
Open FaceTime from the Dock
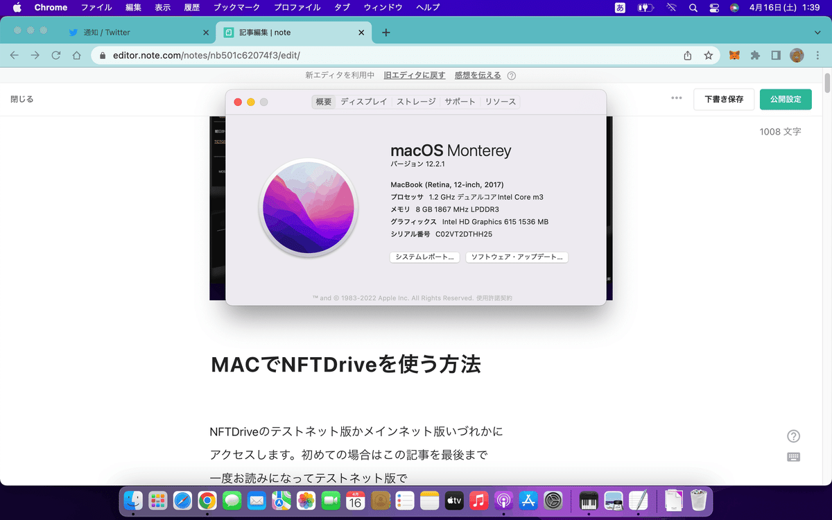pyautogui.click(x=331, y=501)
